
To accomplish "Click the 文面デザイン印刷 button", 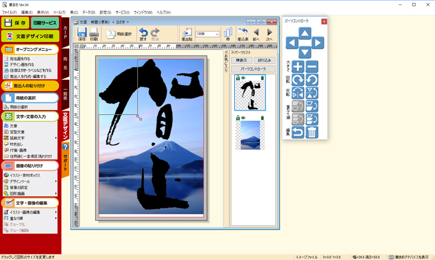I will (x=29, y=37).
